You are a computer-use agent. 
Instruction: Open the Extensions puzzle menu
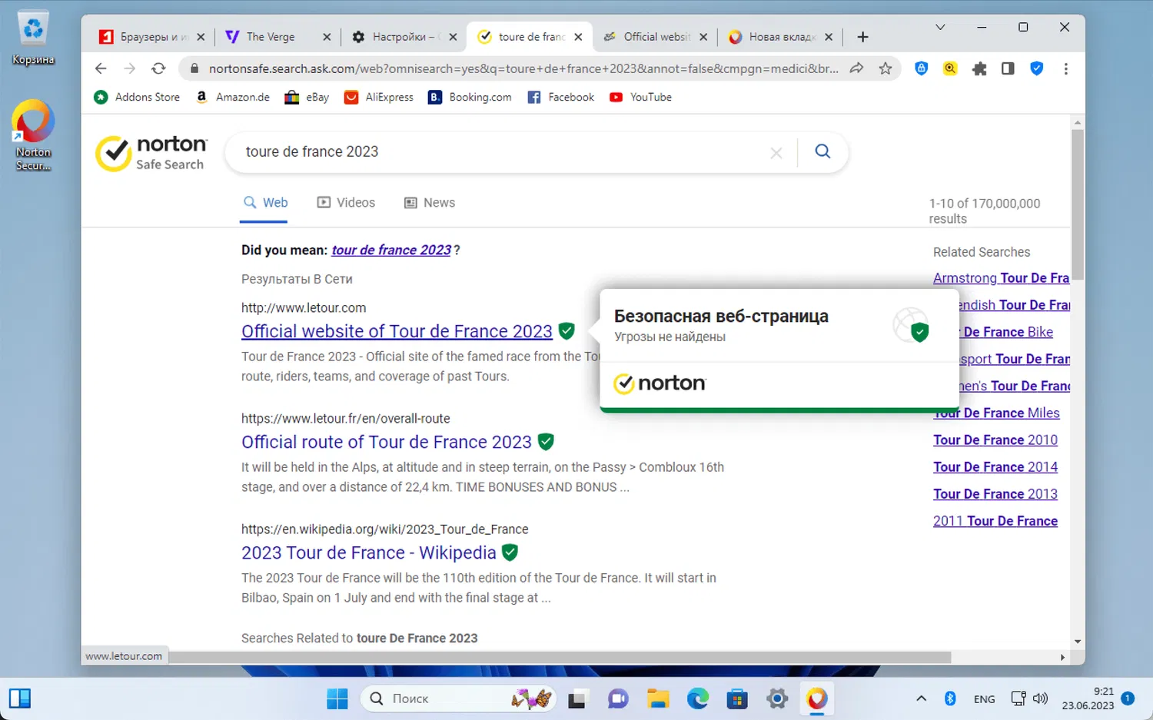(979, 68)
